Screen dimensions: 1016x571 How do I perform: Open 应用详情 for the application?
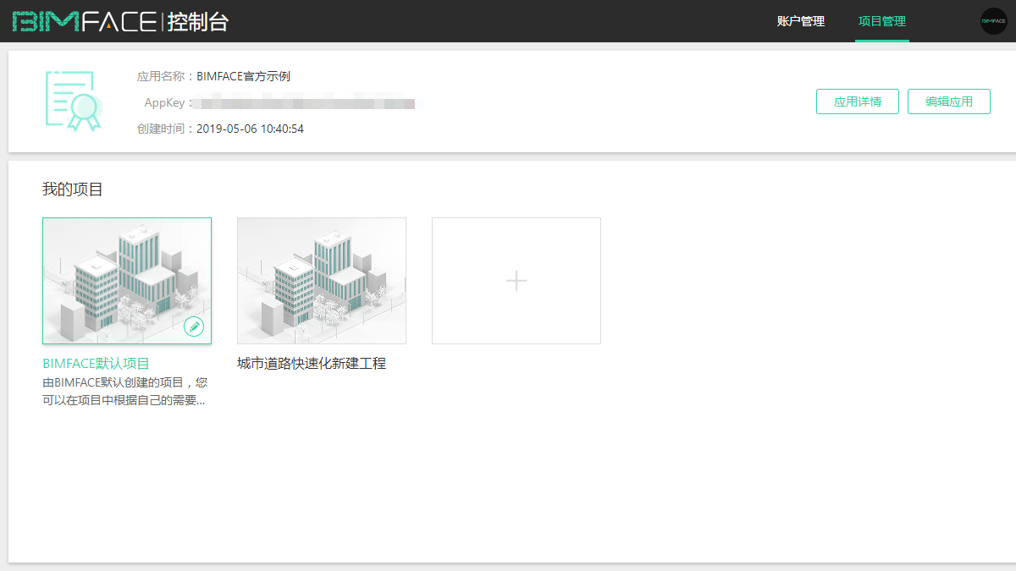pyautogui.click(x=857, y=102)
